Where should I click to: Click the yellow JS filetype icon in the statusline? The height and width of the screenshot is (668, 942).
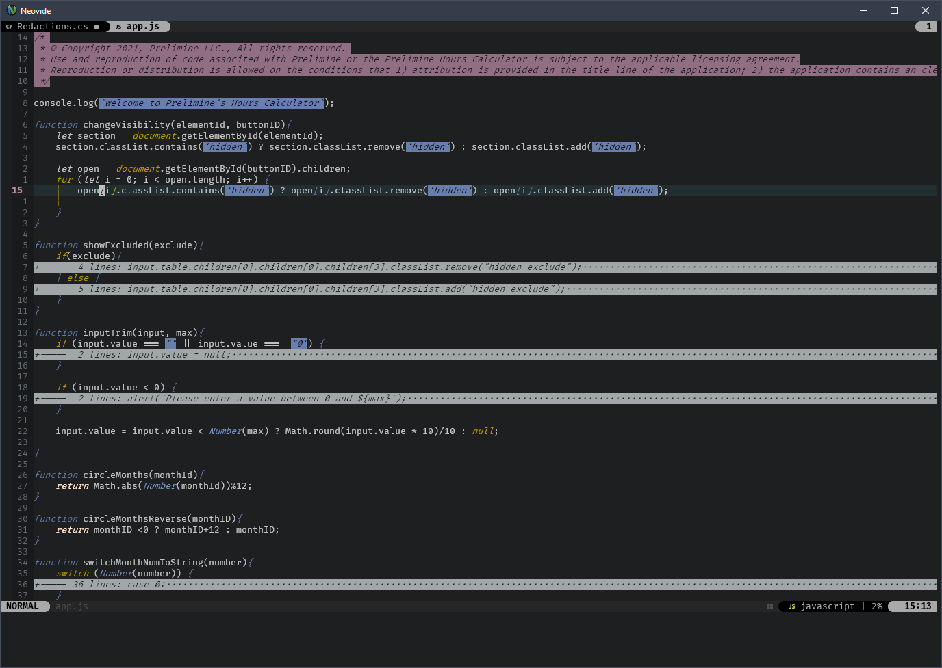[x=792, y=606]
